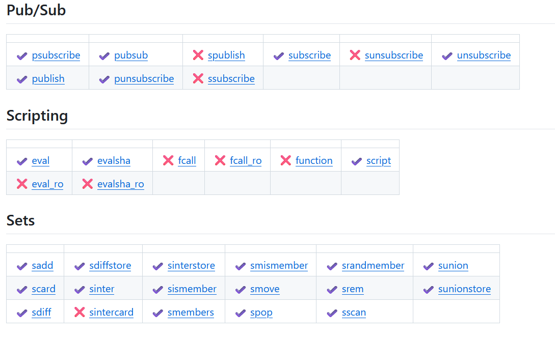Click the red X icon next to sunsubscribe
The height and width of the screenshot is (338, 555).
[355, 55]
